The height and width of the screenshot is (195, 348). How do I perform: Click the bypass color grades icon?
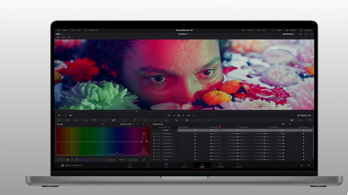click(300, 34)
